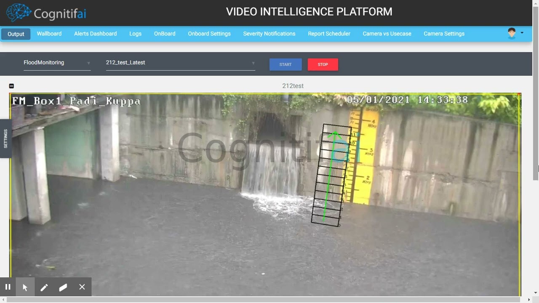The height and width of the screenshot is (303, 539).
Task: Click the 212test stream title
Action: 293,86
